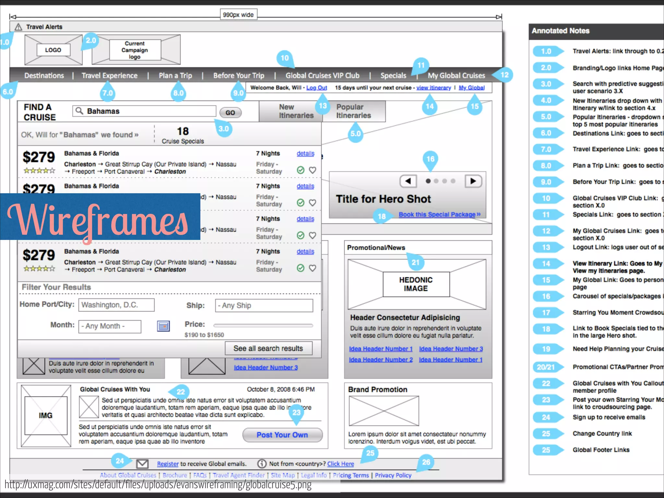Click the Current Campaign logo placeholder

[x=136, y=50]
